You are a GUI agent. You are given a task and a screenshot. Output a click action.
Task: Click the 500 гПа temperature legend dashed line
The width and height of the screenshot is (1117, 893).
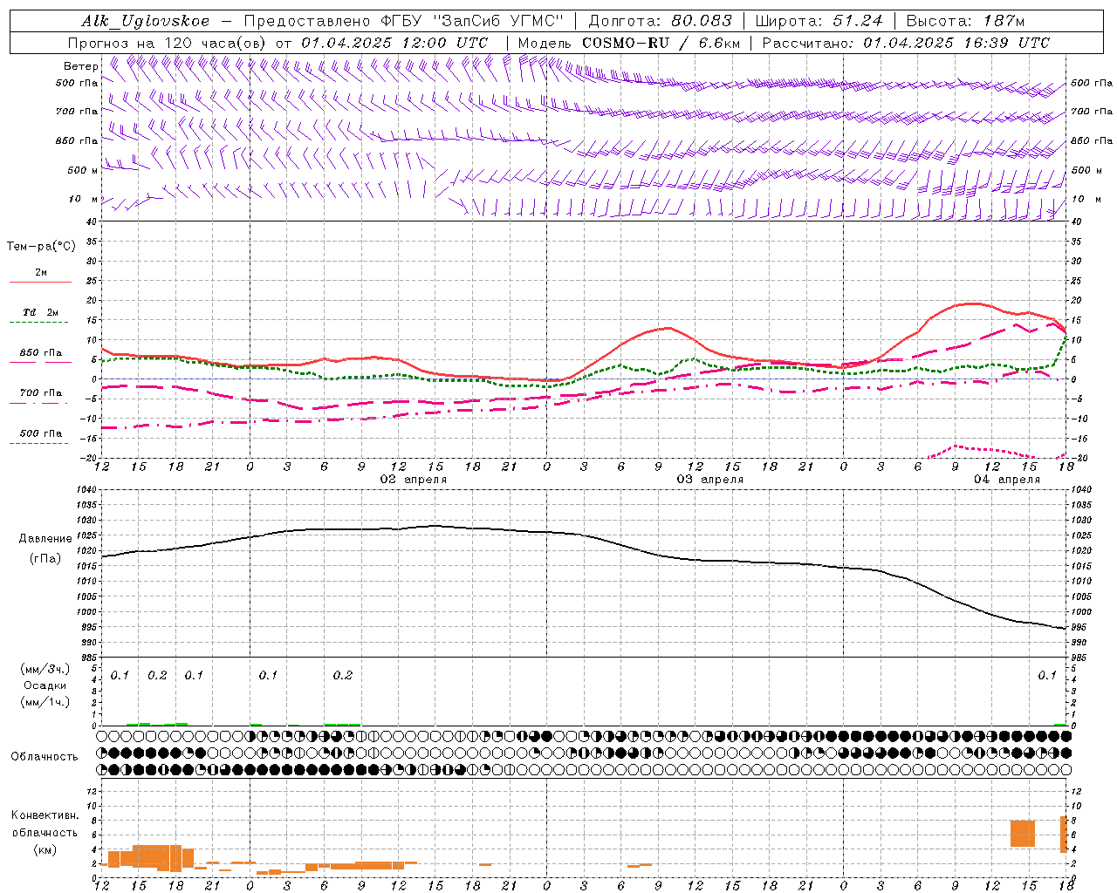[38, 443]
